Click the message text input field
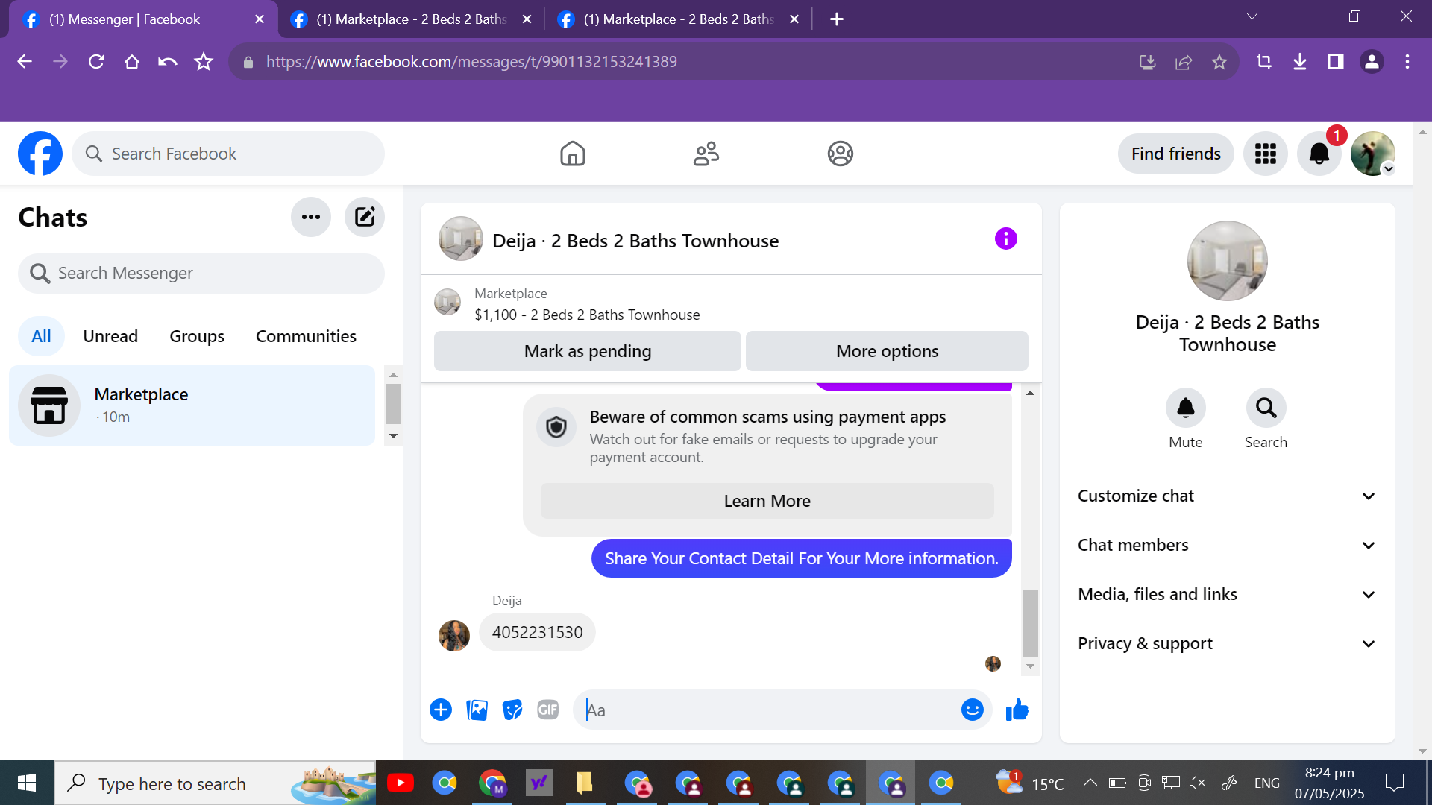The width and height of the screenshot is (1432, 805). tap(768, 710)
